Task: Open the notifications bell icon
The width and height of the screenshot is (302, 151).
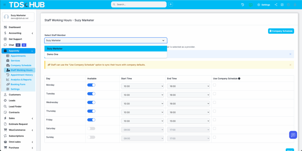Action: click(295, 5)
